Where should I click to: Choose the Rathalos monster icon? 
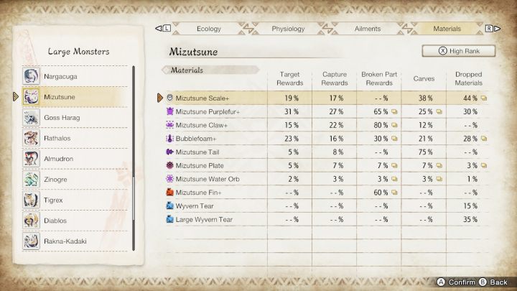(x=31, y=138)
